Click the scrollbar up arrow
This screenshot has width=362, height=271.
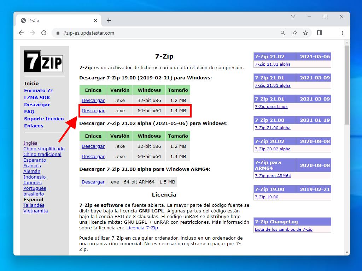click(347, 43)
